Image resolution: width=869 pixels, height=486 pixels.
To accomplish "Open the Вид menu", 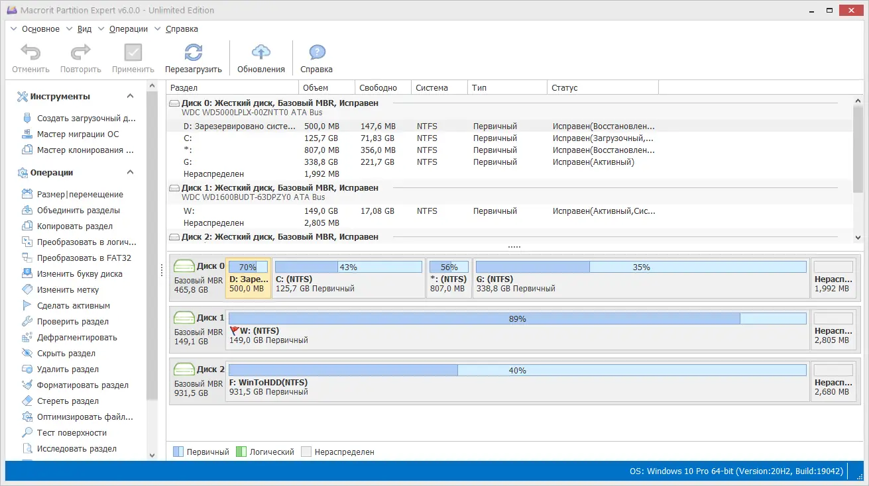I will pyautogui.click(x=84, y=28).
